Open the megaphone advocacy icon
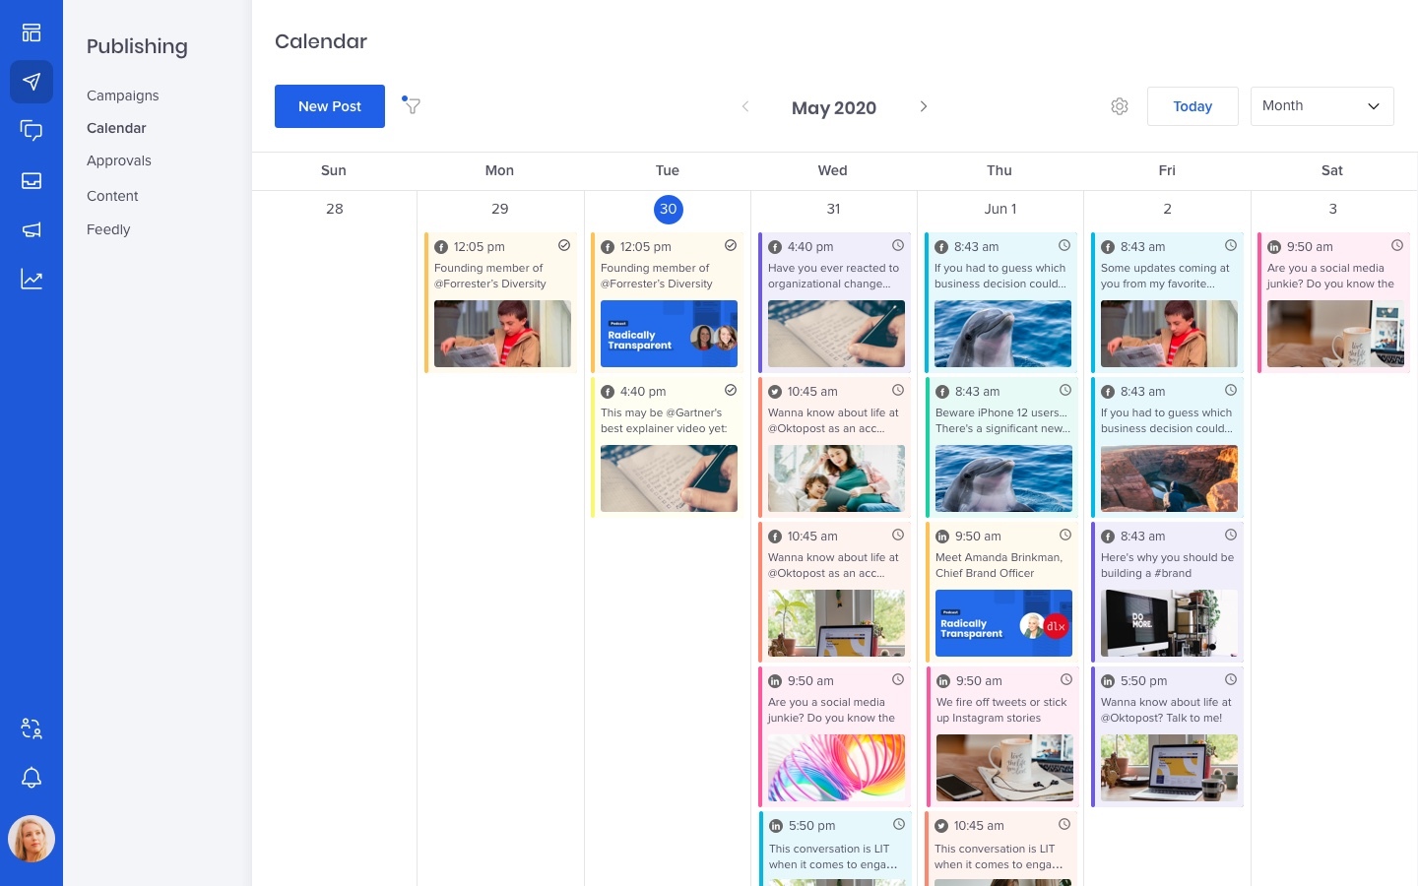This screenshot has height=886, width=1418. click(32, 229)
